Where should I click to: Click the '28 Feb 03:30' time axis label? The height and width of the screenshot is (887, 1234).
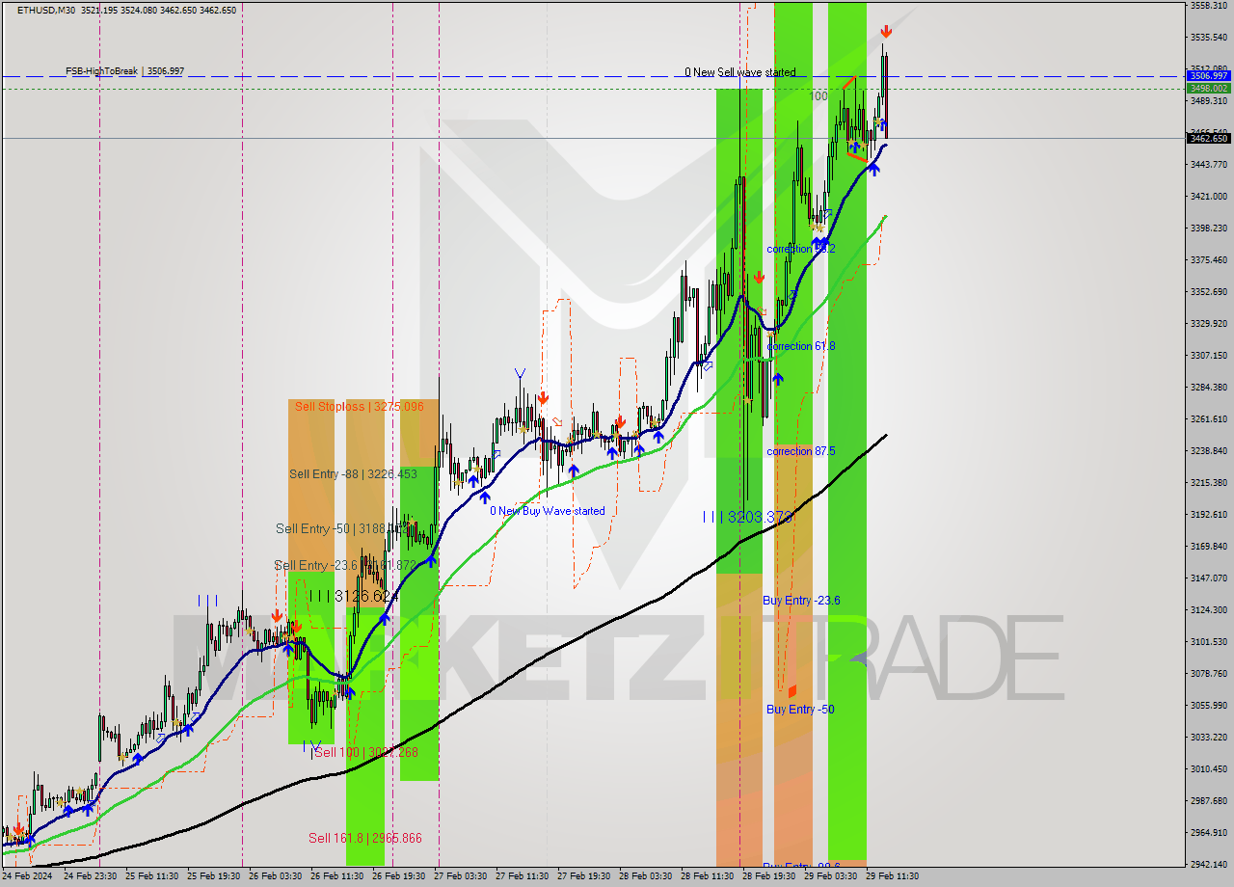[645, 876]
